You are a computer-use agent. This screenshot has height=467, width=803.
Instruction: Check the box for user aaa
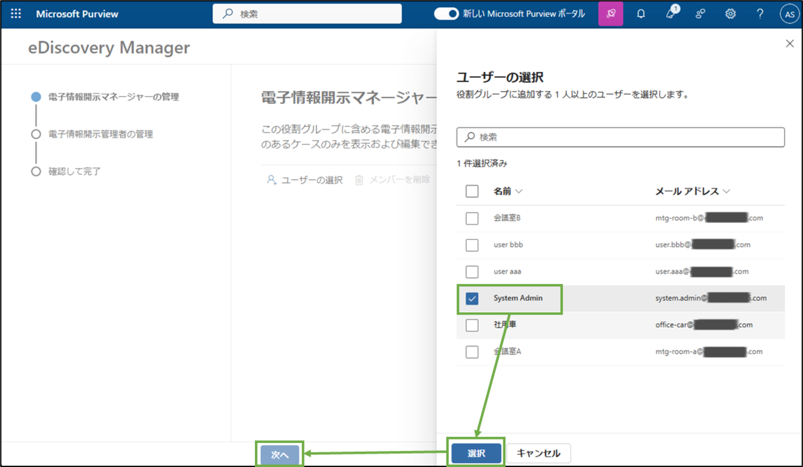[472, 271]
